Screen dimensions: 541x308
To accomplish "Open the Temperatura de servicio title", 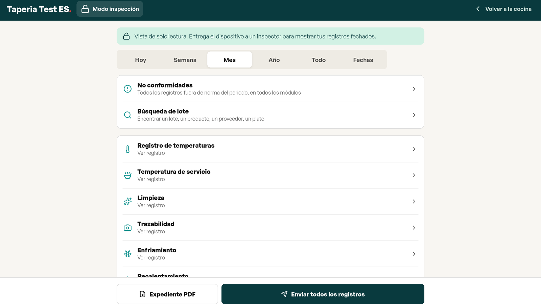I will click(x=174, y=172).
